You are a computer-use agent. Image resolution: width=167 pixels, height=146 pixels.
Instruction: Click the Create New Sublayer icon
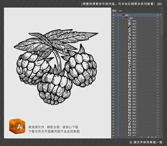[x=152, y=137]
